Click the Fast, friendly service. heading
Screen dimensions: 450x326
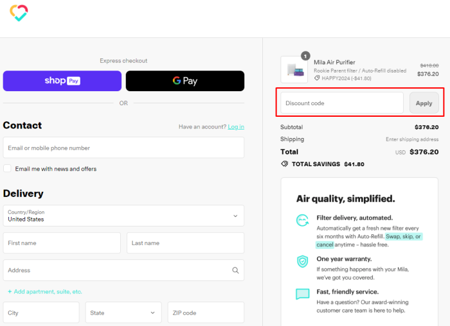tap(348, 291)
